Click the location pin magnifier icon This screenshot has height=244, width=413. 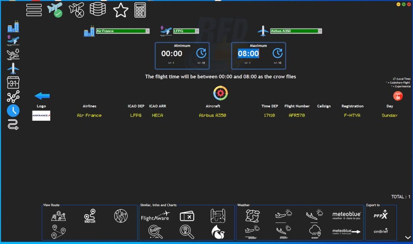[187, 232]
